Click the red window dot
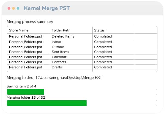Screen dimensions: 165x115 click(x=9, y=8)
